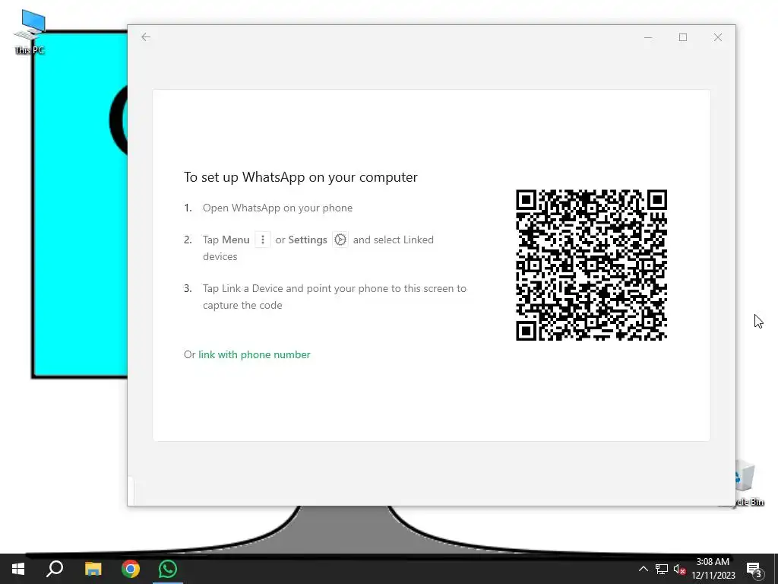Open the clock showing 3:08 AM

[713, 569]
